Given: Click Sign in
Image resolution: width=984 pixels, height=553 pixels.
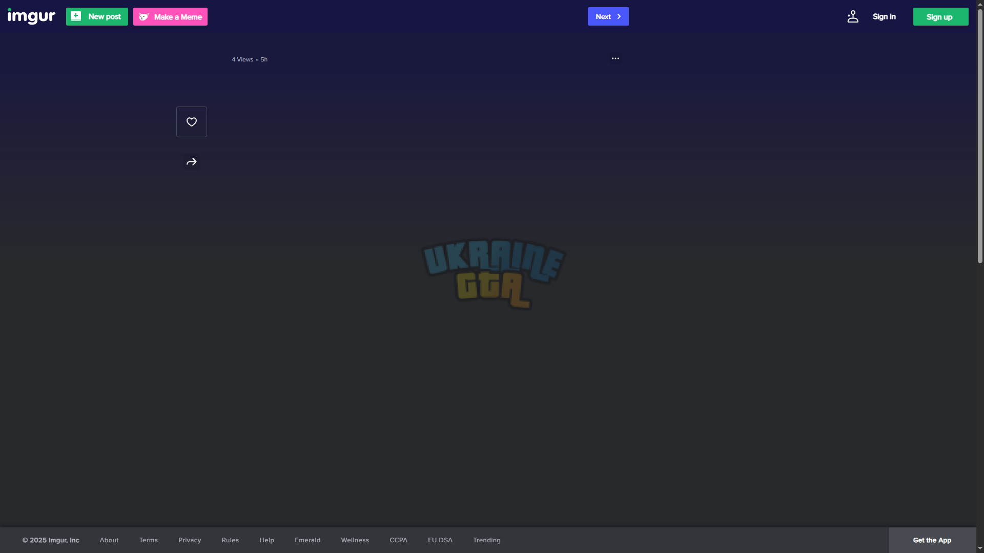Looking at the screenshot, I should 884,16.
